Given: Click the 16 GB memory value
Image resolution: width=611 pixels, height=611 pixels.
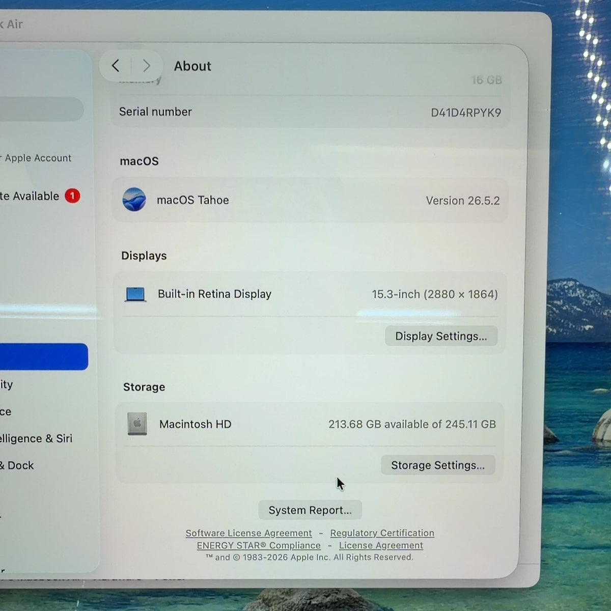Looking at the screenshot, I should pos(486,80).
